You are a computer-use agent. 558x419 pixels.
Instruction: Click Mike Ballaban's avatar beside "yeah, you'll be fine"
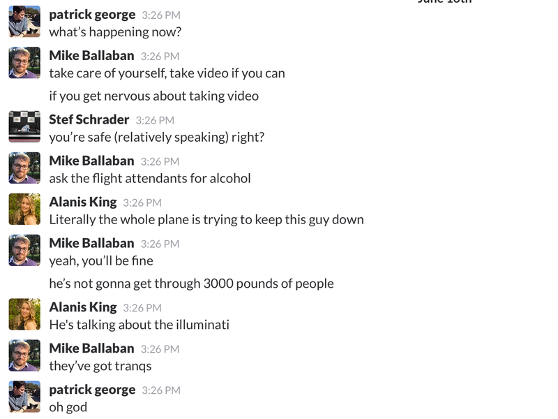point(24,250)
